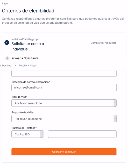This screenshot has height=164, width=127.
Task: Choose the Codigo ISD selector
Action: pos(27,134)
